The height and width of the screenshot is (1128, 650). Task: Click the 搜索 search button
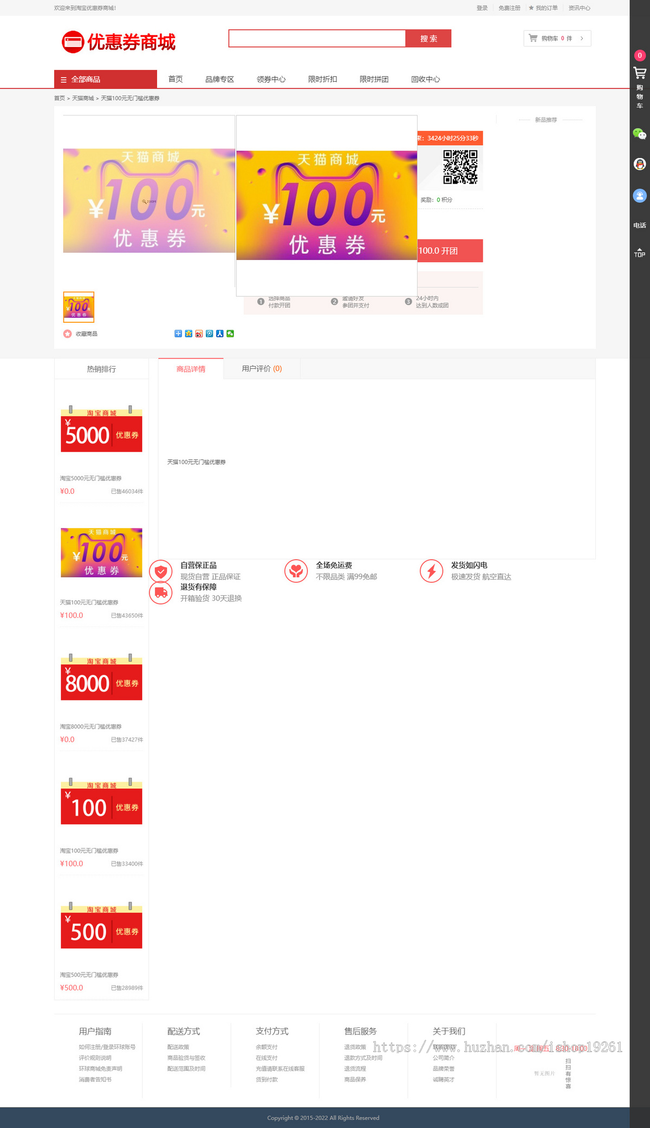[x=428, y=38]
